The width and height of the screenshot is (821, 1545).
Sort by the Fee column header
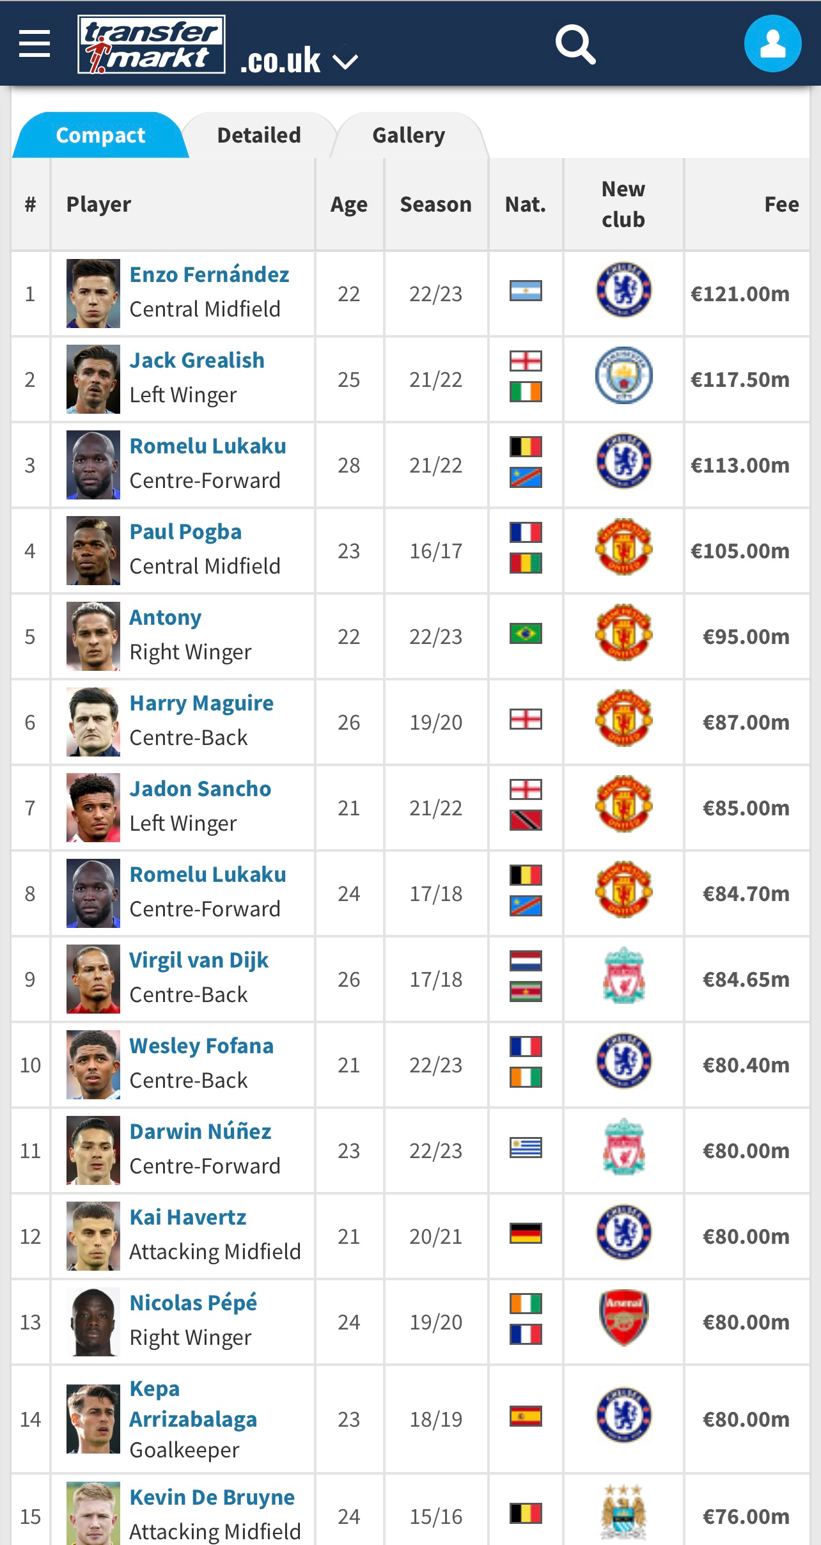781,205
